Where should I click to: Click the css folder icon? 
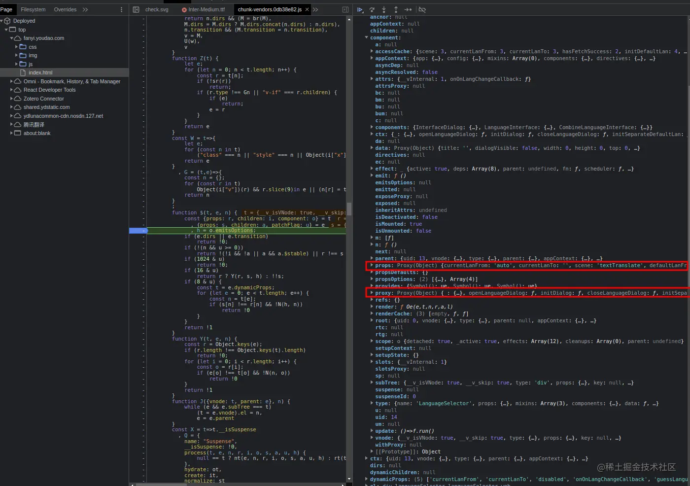[23, 47]
